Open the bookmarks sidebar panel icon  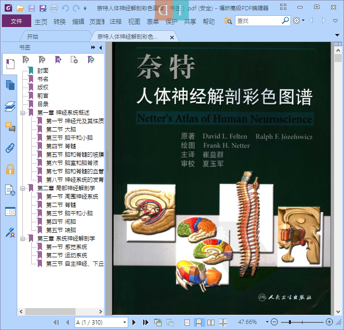coord(10,64)
